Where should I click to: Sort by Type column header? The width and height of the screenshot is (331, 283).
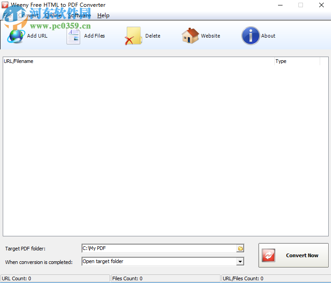[297, 61]
